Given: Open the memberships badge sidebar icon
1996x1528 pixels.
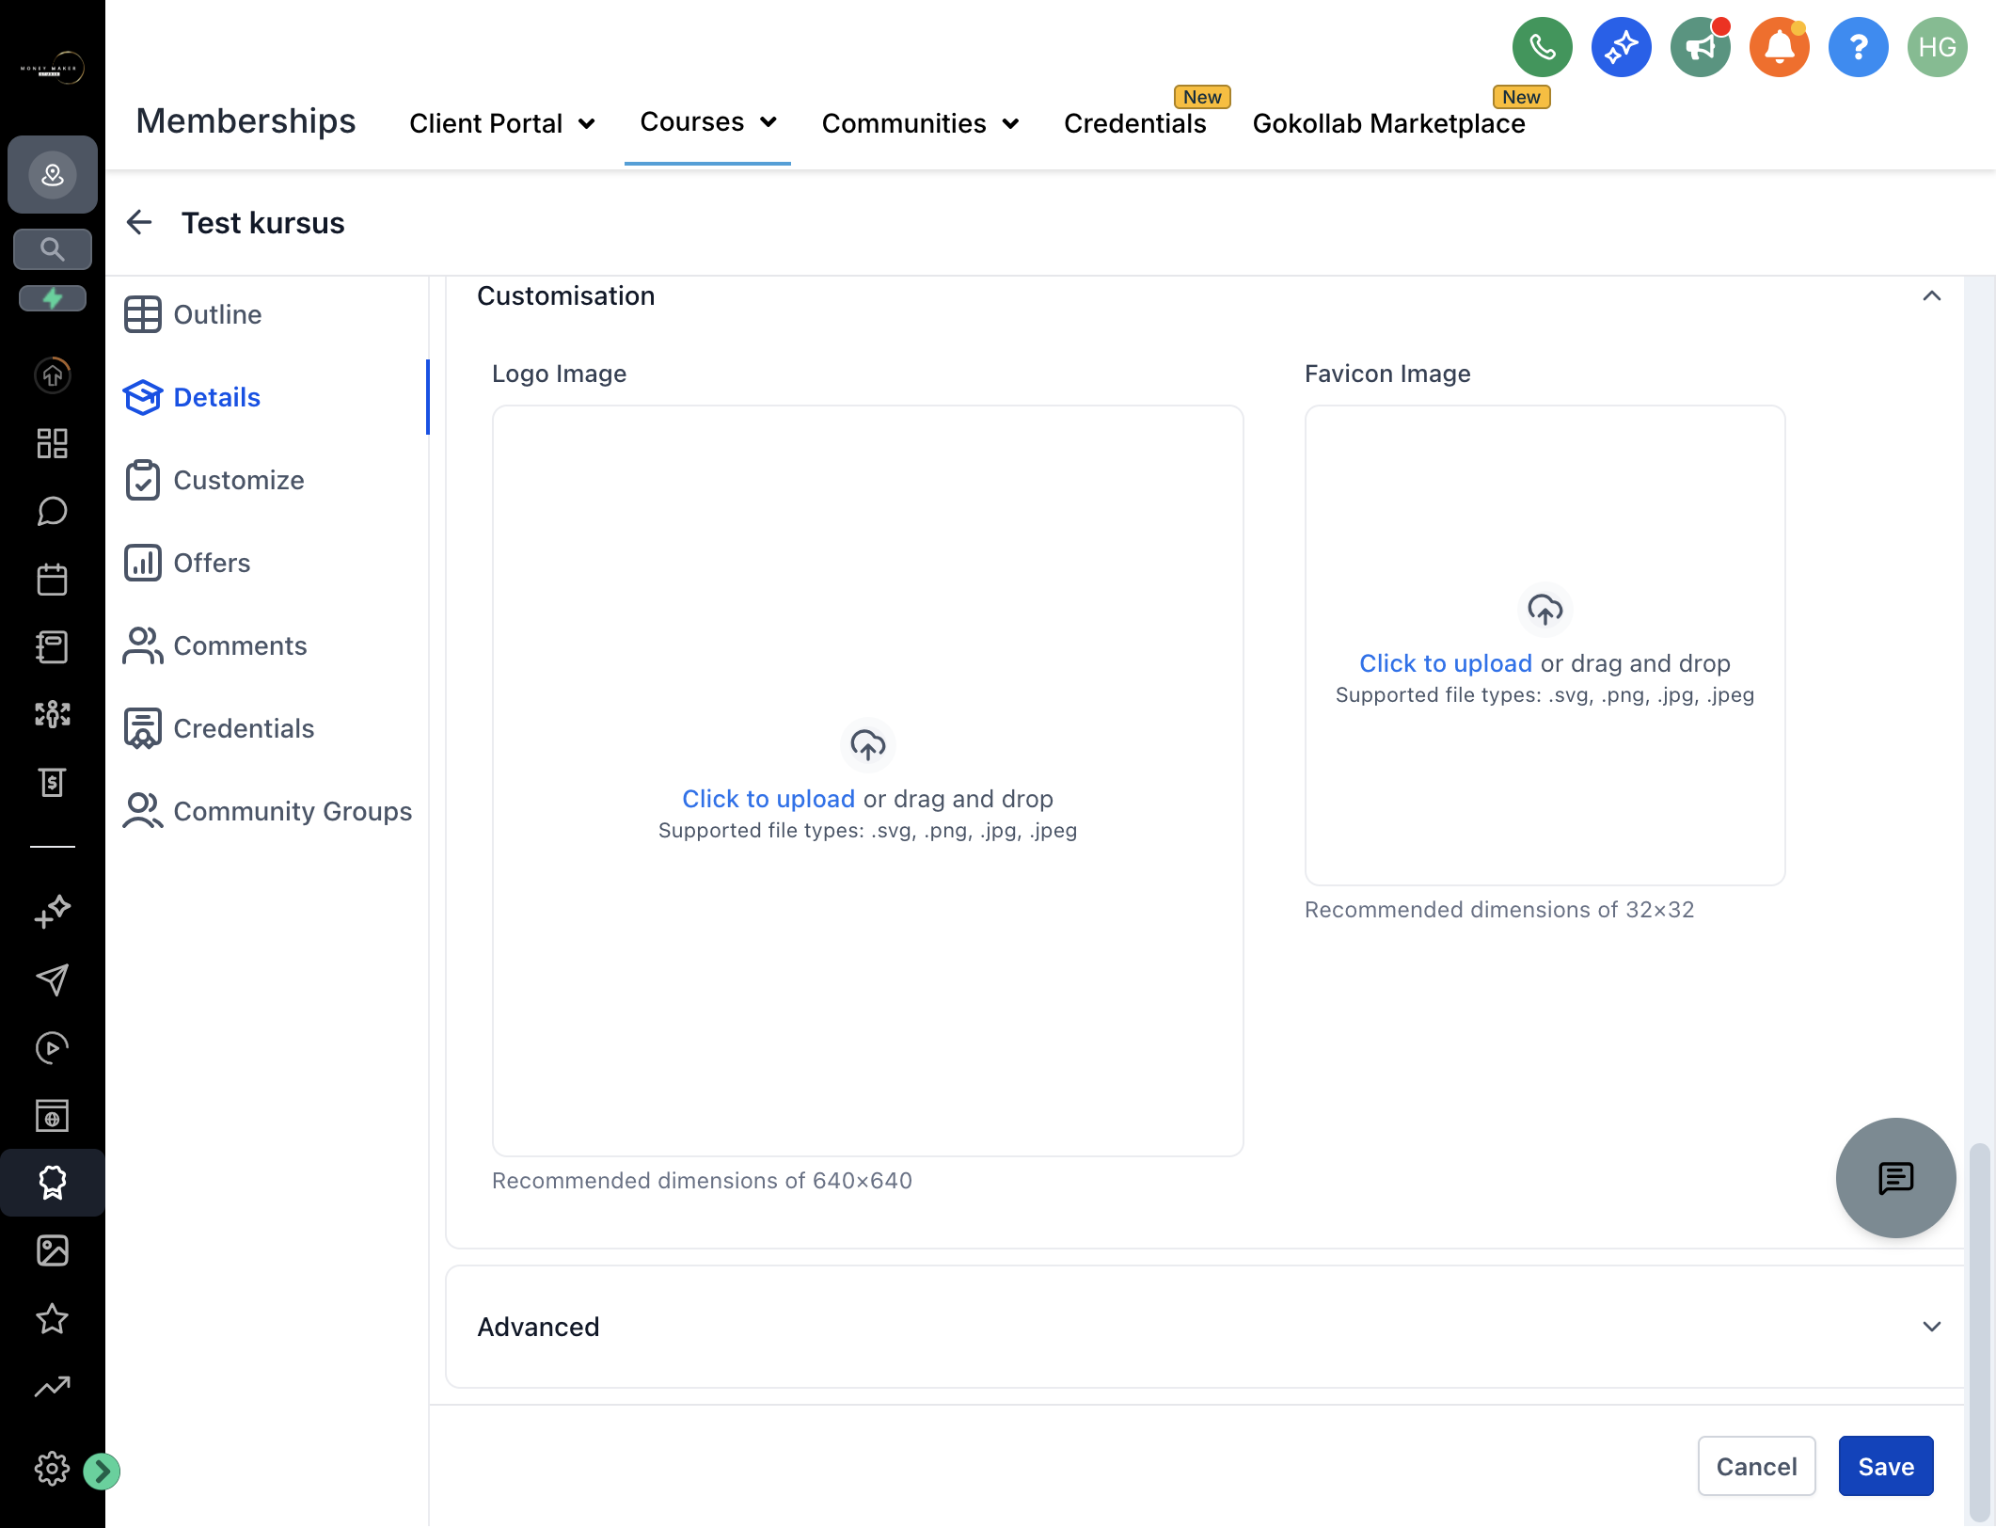Looking at the screenshot, I should click(x=53, y=1183).
